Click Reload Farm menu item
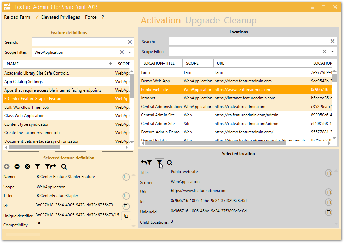The height and width of the screenshot is (243, 344). click(17, 17)
